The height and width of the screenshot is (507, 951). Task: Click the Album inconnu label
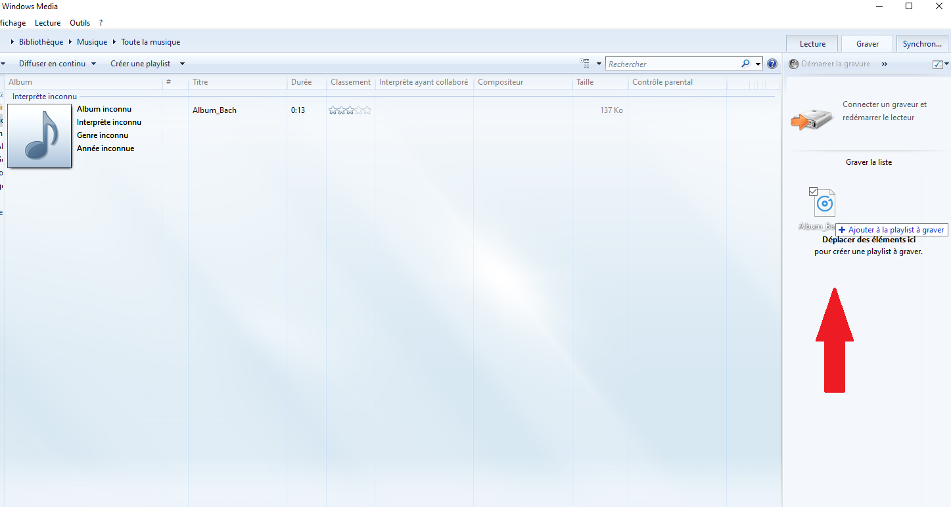[x=104, y=109]
